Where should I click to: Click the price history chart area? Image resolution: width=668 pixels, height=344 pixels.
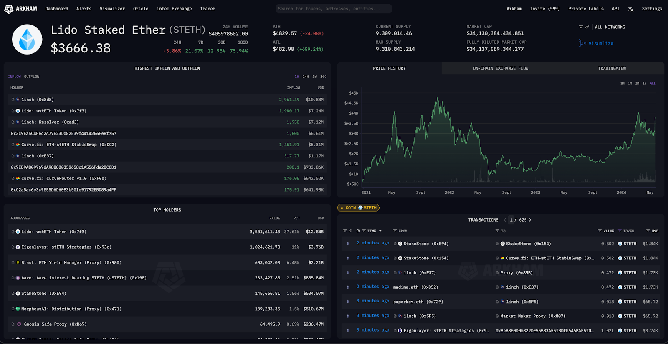pos(509,137)
